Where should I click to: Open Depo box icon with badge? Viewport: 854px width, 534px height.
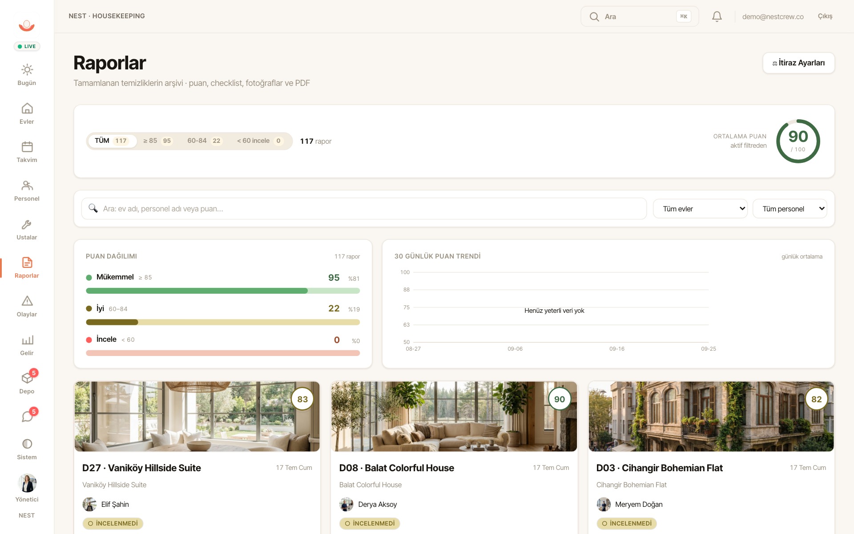click(x=27, y=378)
